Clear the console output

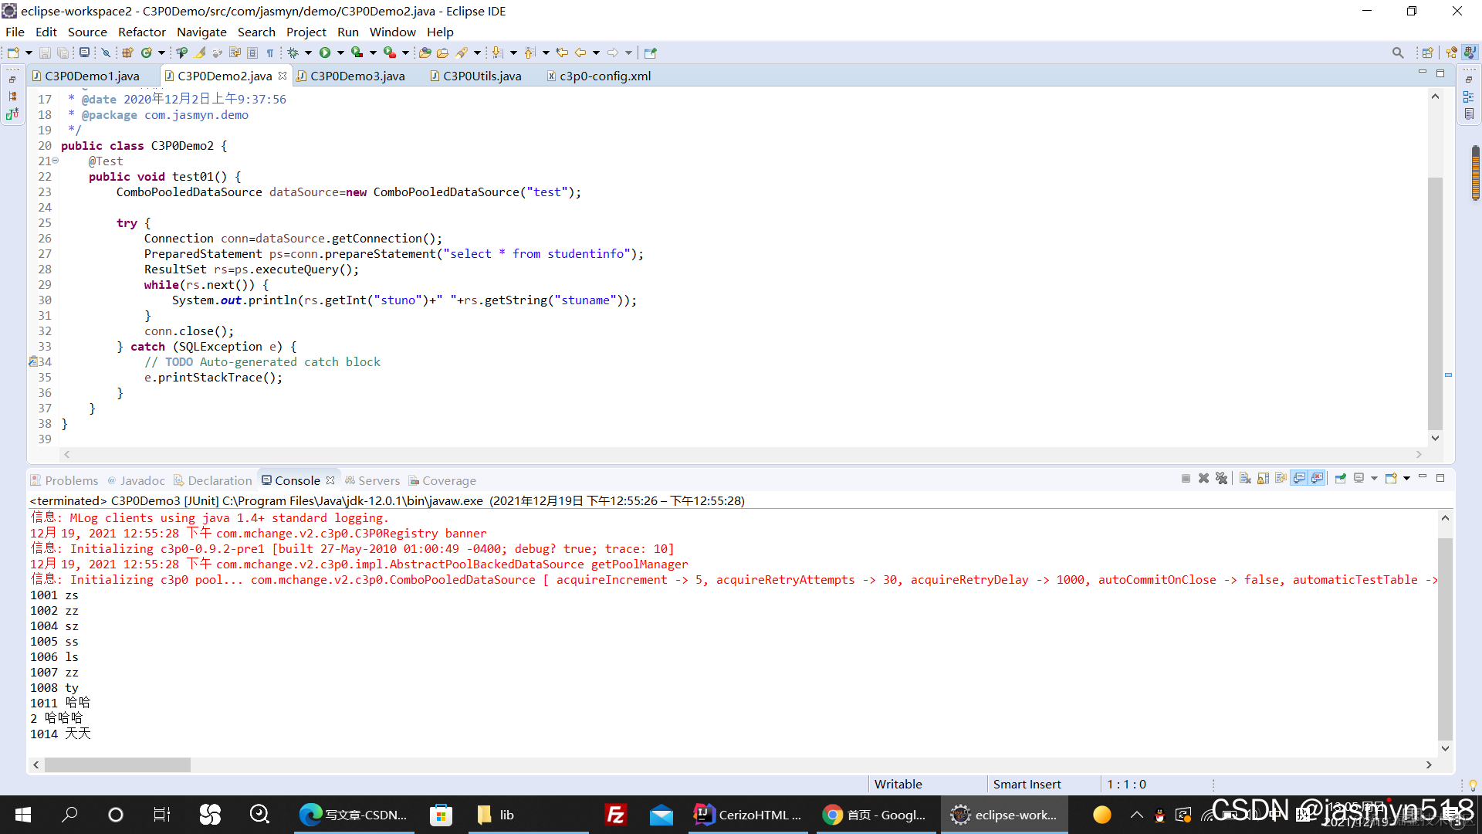(1245, 479)
